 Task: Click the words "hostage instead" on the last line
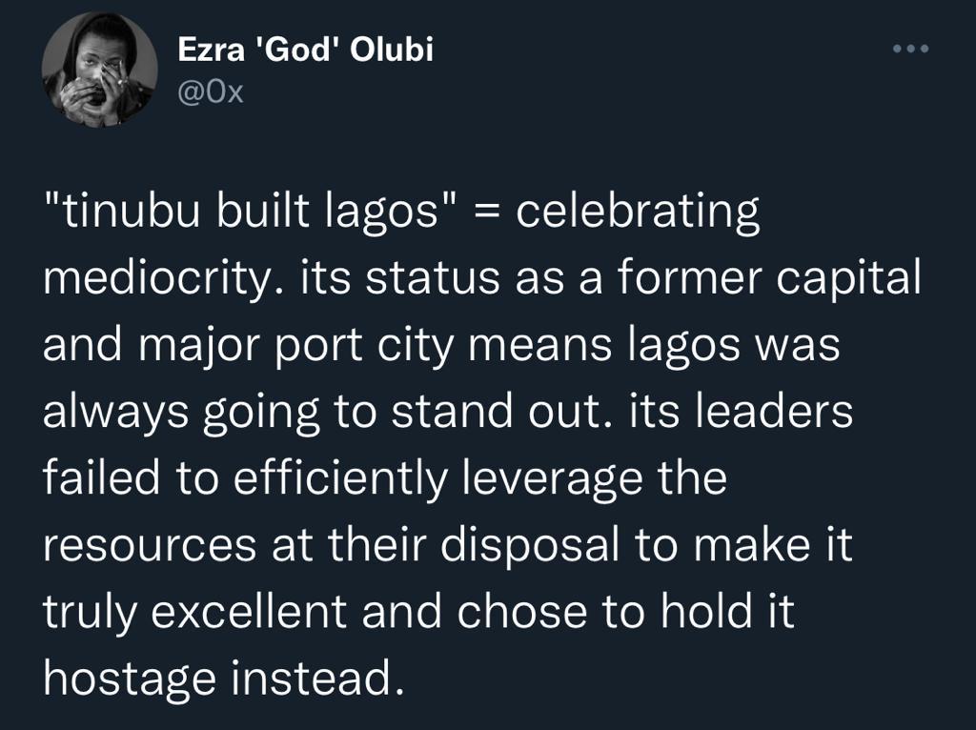[x=216, y=675]
